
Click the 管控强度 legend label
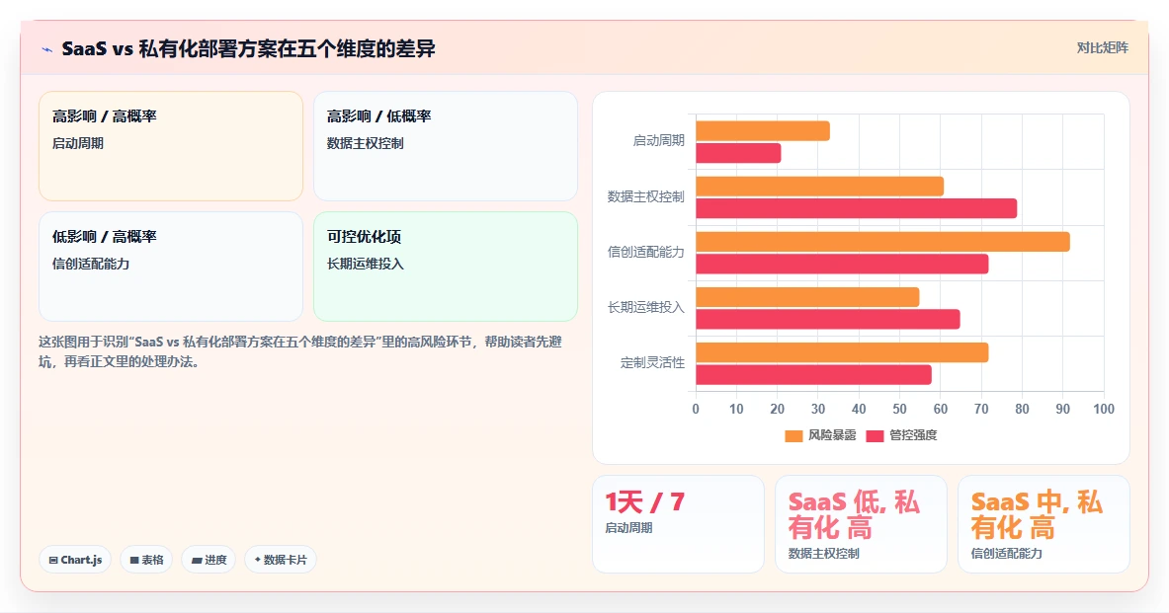click(913, 435)
